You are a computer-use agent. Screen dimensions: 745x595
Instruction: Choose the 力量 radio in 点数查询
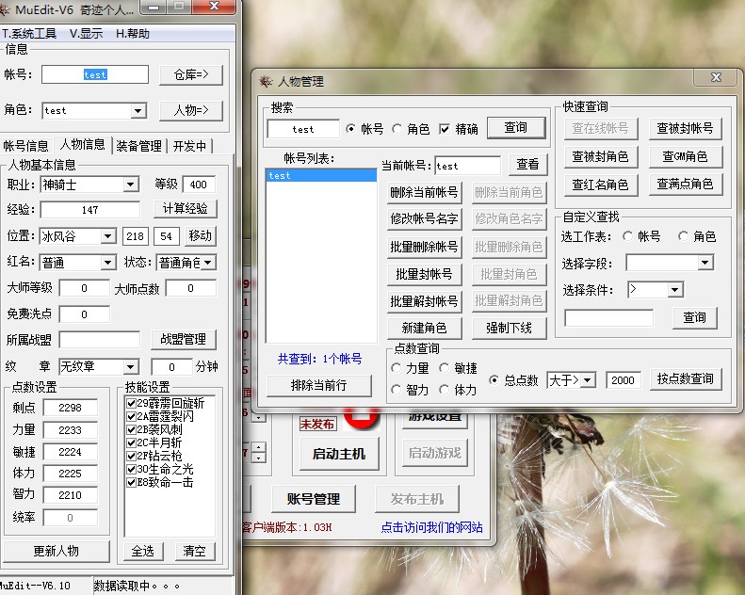coord(397,369)
